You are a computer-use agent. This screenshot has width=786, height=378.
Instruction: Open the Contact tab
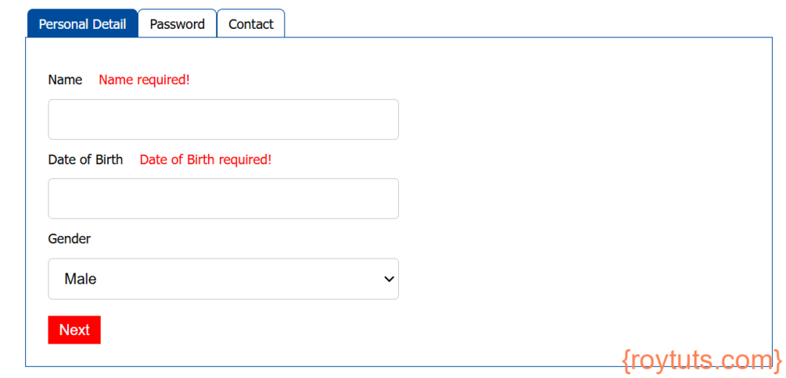pos(251,23)
